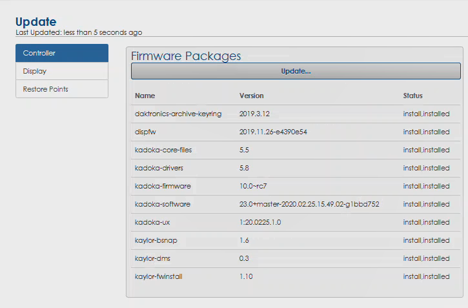Click status of kadoka-ux row
The width and height of the screenshot is (468, 308).
pos(426,222)
